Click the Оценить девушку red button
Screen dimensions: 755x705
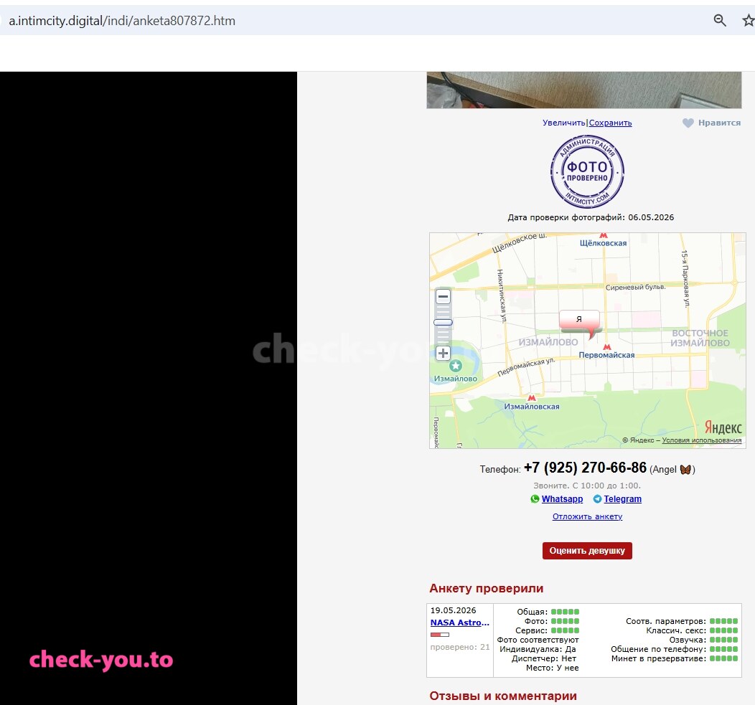[x=587, y=551]
